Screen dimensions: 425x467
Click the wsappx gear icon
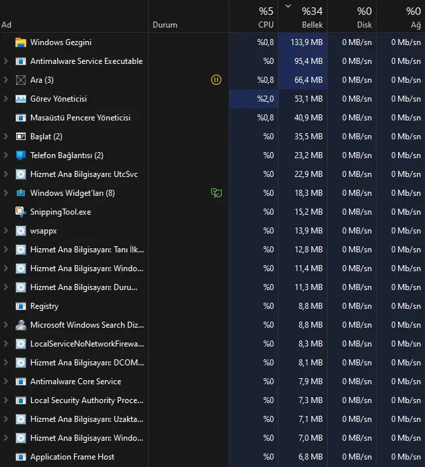coord(21,231)
